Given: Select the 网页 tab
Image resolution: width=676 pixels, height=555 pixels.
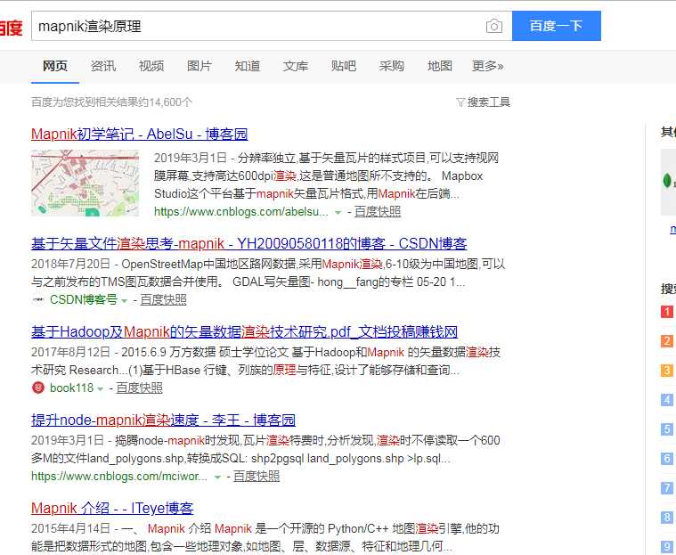Looking at the screenshot, I should pyautogui.click(x=54, y=66).
